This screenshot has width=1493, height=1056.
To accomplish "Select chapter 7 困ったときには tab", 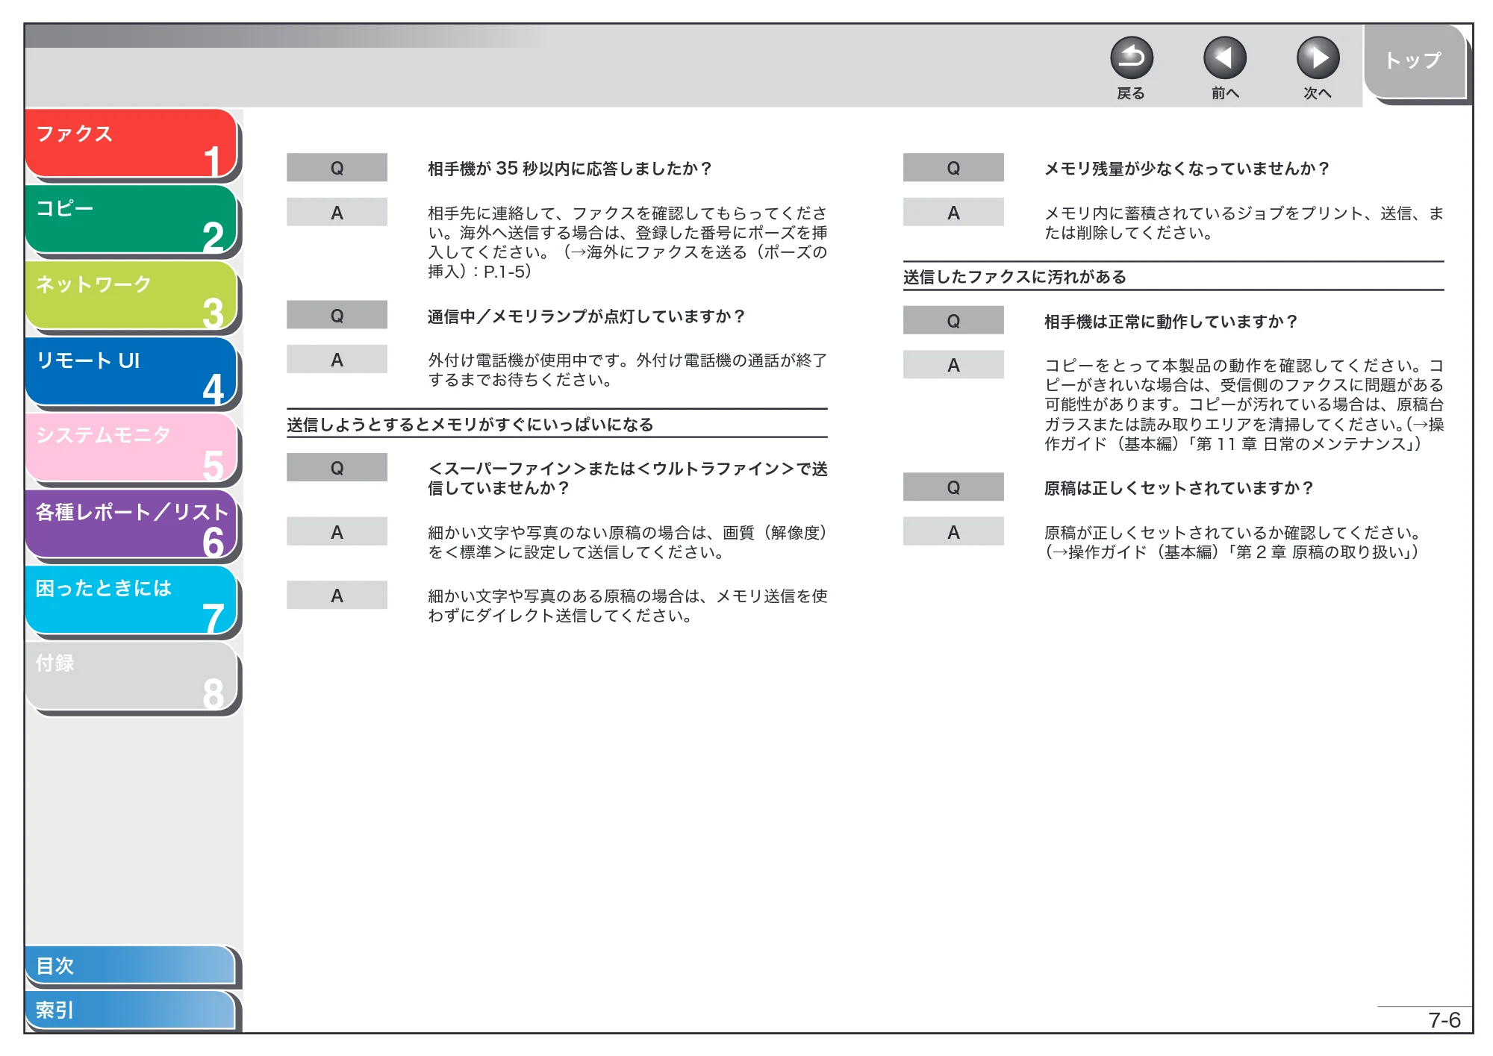I will click(131, 600).
